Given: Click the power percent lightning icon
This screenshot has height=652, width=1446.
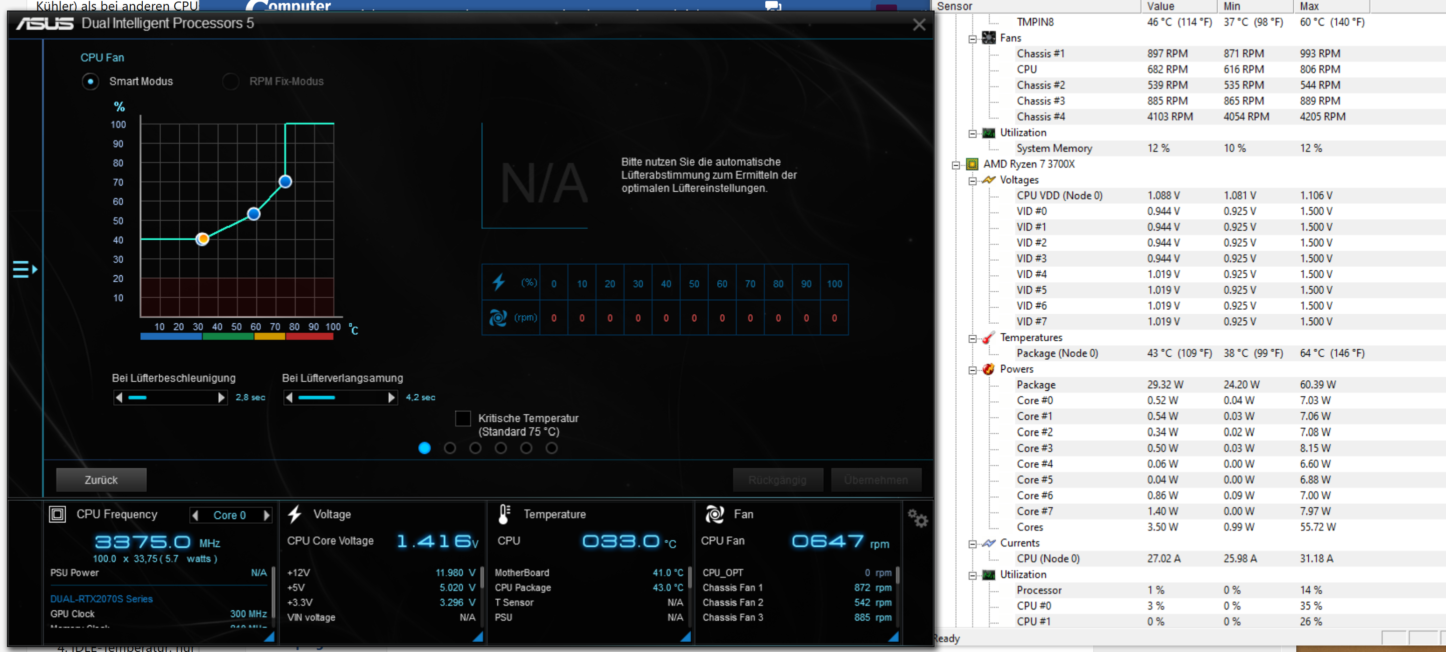Looking at the screenshot, I should (x=498, y=283).
